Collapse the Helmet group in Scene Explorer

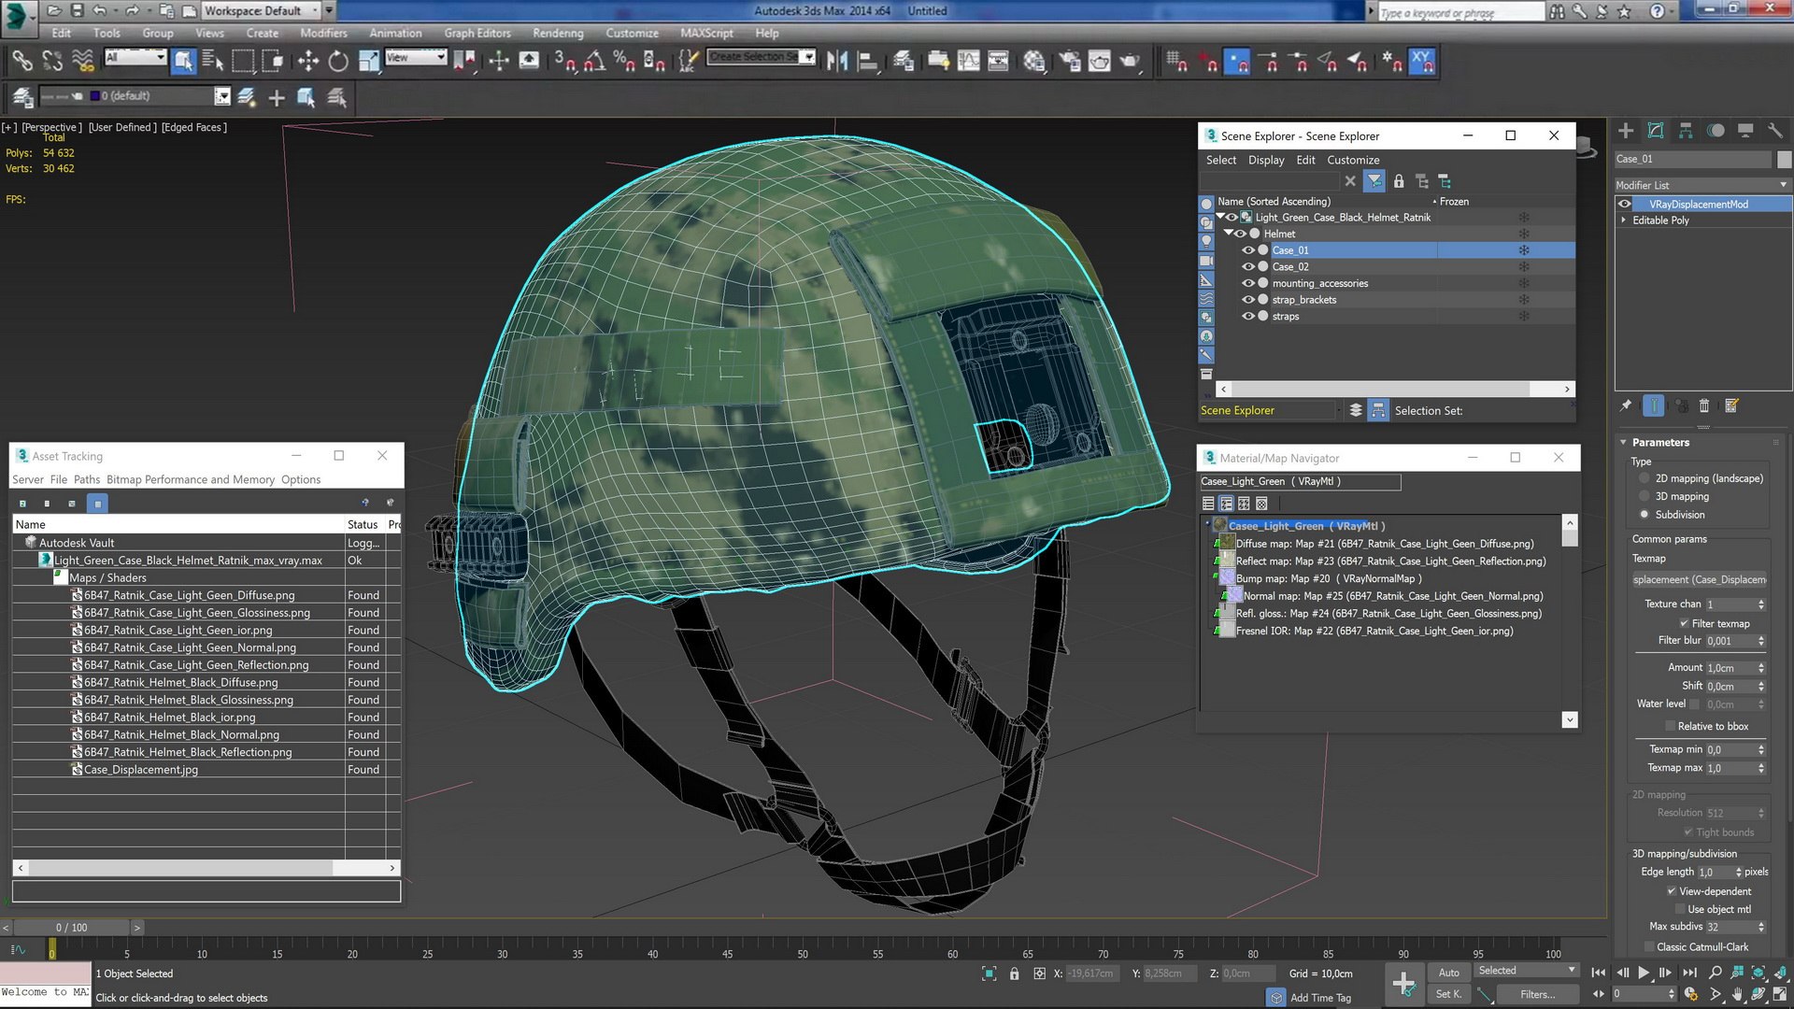[1229, 234]
